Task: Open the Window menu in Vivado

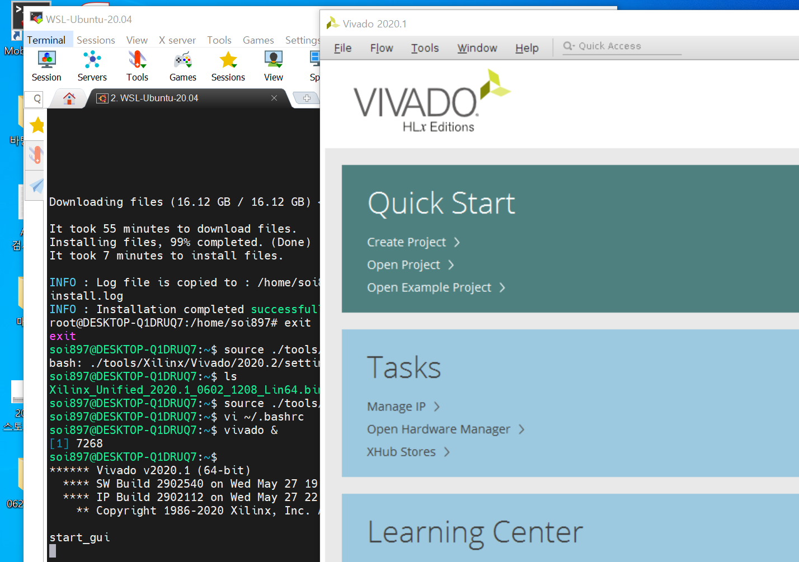Action: pyautogui.click(x=477, y=48)
